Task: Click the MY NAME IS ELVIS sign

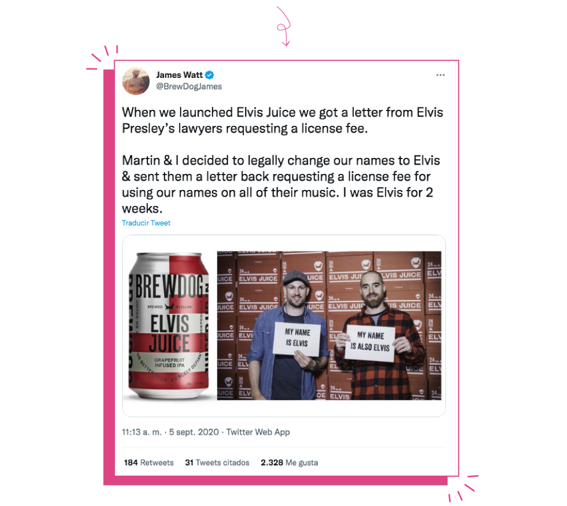Action: [x=297, y=339]
